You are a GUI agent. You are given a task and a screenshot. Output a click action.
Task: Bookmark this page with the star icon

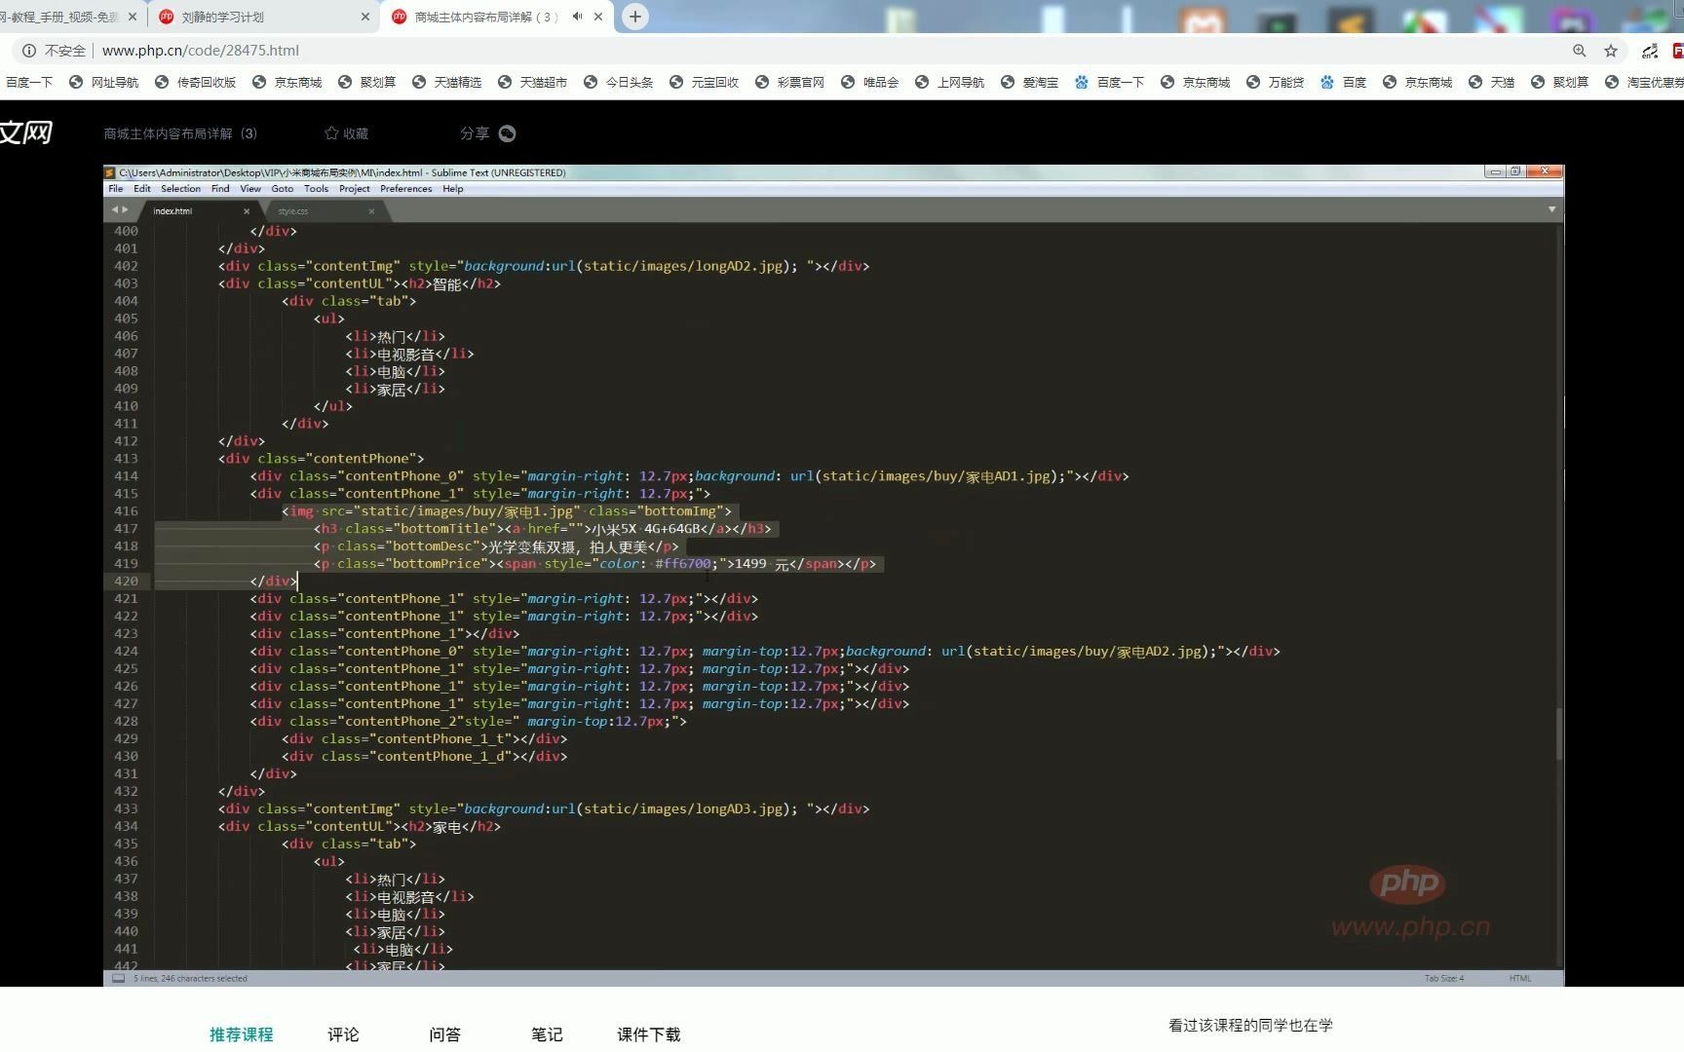click(x=1611, y=51)
